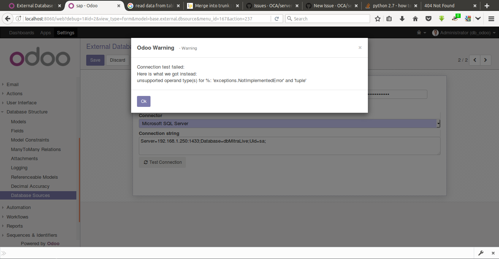Expand the toolbar overflow chevron
Image resolution: width=499 pixels, height=259 pixels.
click(x=478, y=19)
